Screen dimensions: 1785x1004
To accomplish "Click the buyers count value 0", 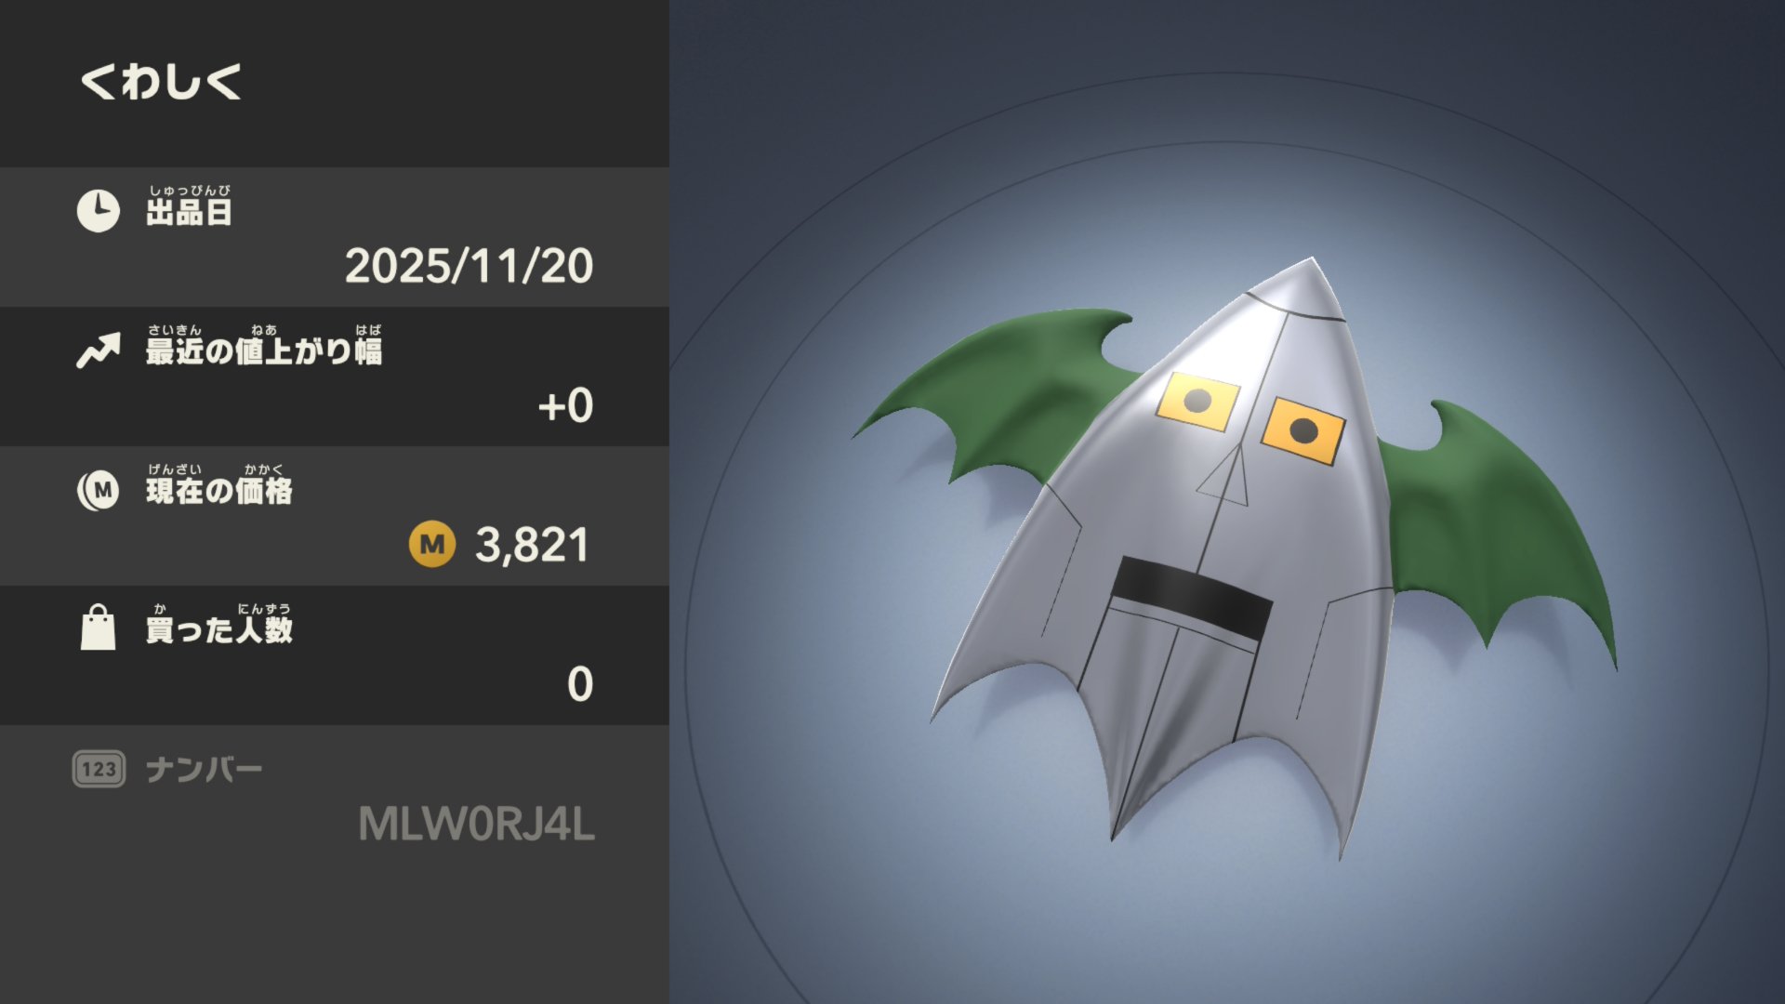I will coord(580,684).
